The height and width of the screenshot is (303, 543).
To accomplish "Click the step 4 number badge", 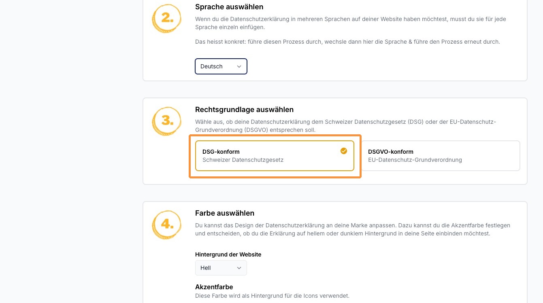I will 166,225.
